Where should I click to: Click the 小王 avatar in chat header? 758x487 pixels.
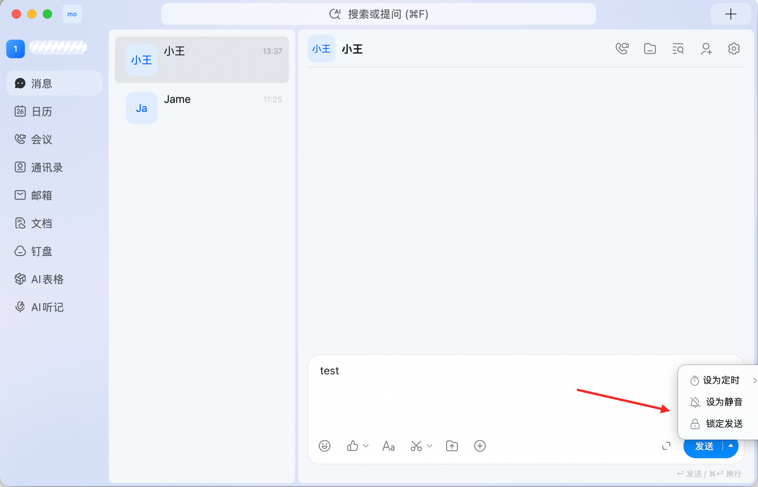point(322,49)
